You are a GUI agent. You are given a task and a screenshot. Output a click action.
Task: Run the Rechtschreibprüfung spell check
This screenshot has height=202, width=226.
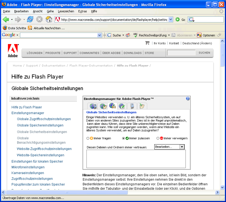pyautogui.click(x=150, y=35)
